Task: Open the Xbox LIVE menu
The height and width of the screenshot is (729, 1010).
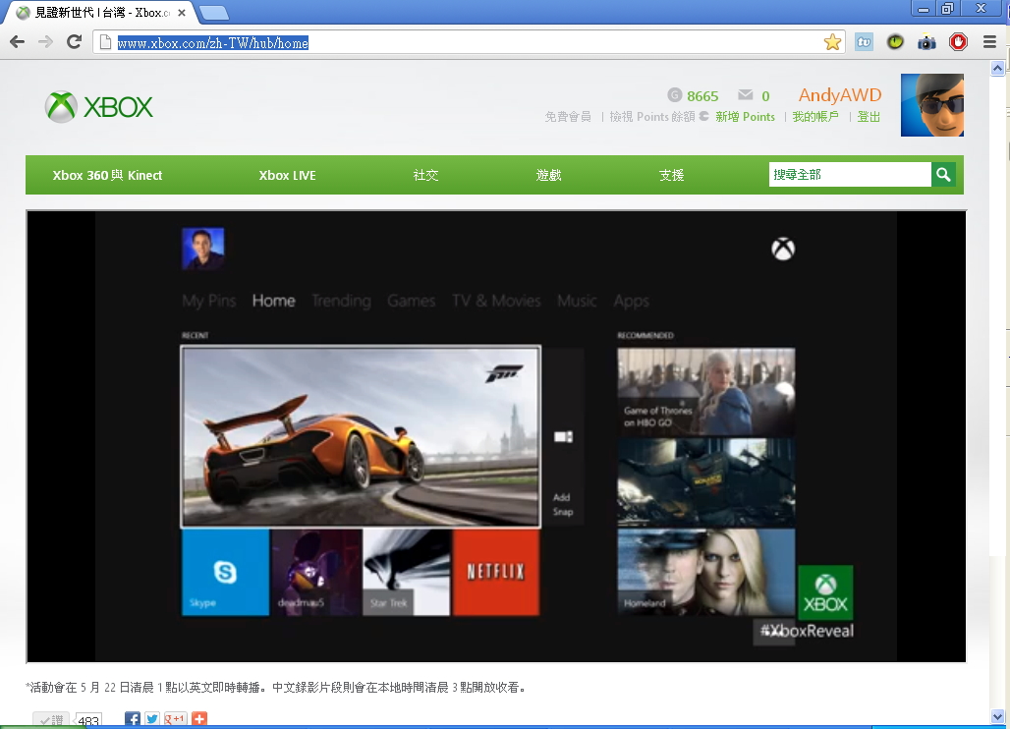Action: (x=287, y=175)
